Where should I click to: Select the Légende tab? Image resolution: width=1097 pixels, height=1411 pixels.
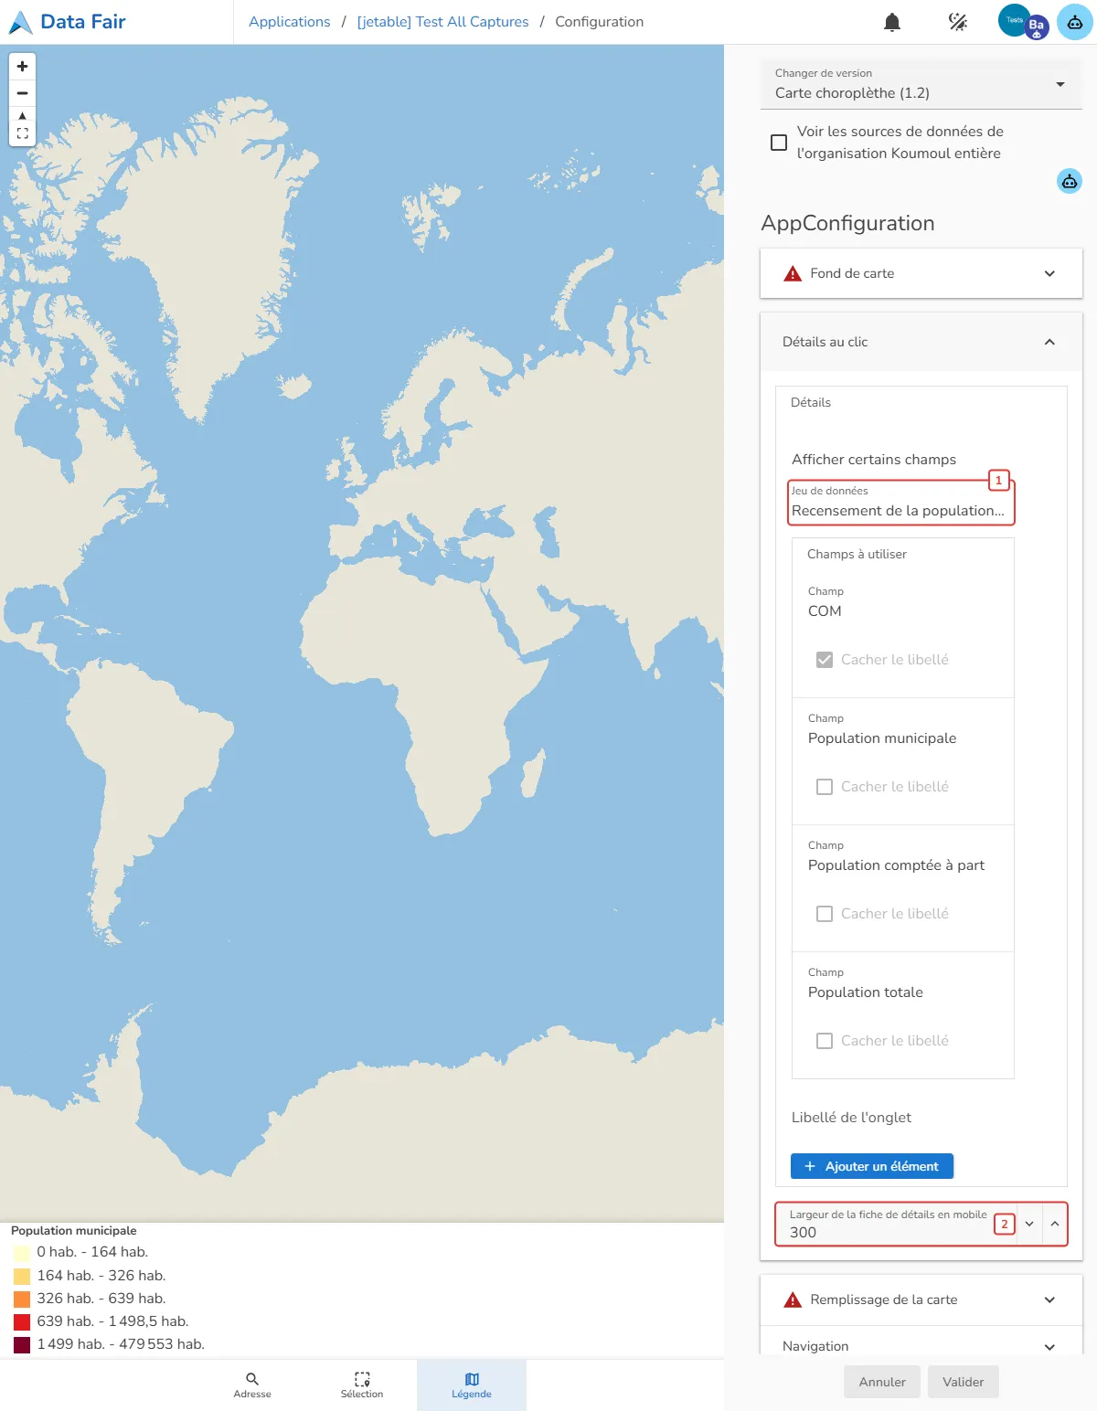472,1384
